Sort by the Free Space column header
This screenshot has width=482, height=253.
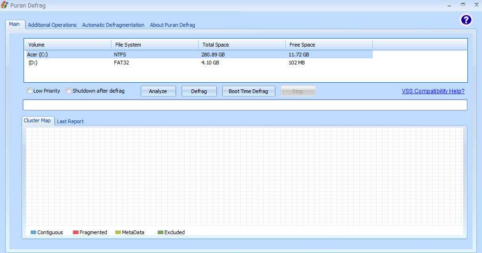[x=329, y=45]
